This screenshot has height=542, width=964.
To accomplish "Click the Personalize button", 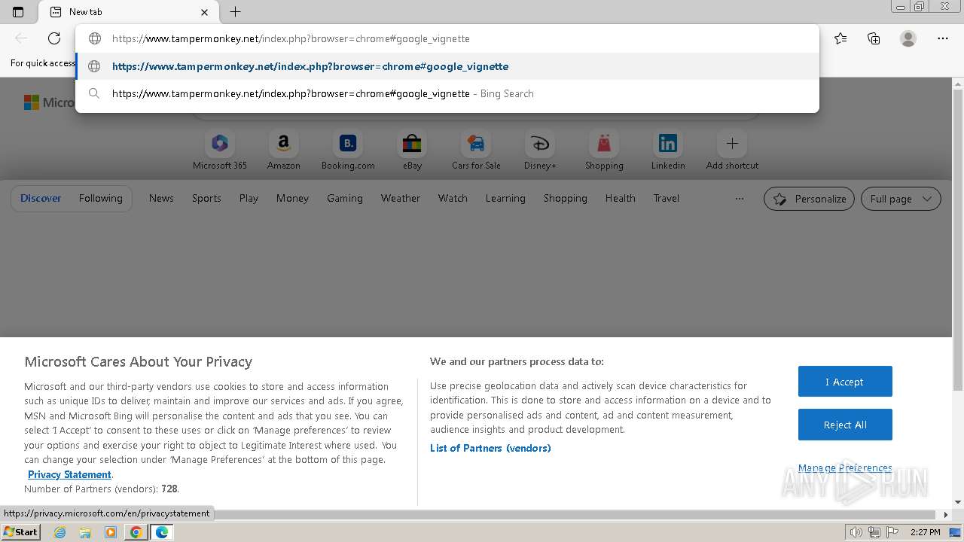I will (x=809, y=199).
